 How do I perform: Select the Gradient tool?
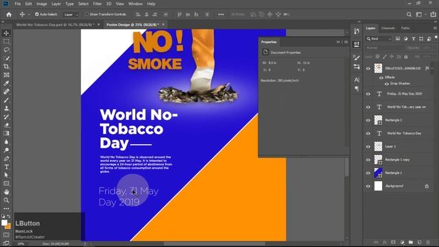pos(6,133)
